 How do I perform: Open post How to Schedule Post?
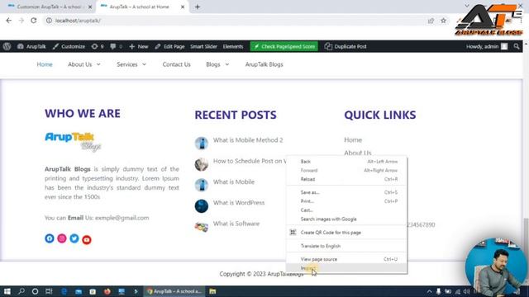pyautogui.click(x=250, y=161)
